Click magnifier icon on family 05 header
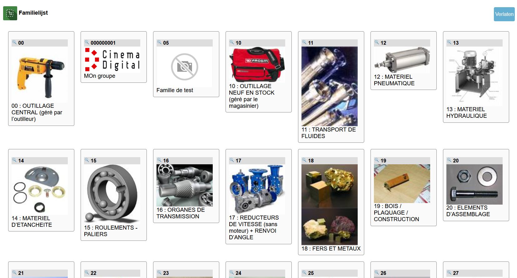 (159, 42)
